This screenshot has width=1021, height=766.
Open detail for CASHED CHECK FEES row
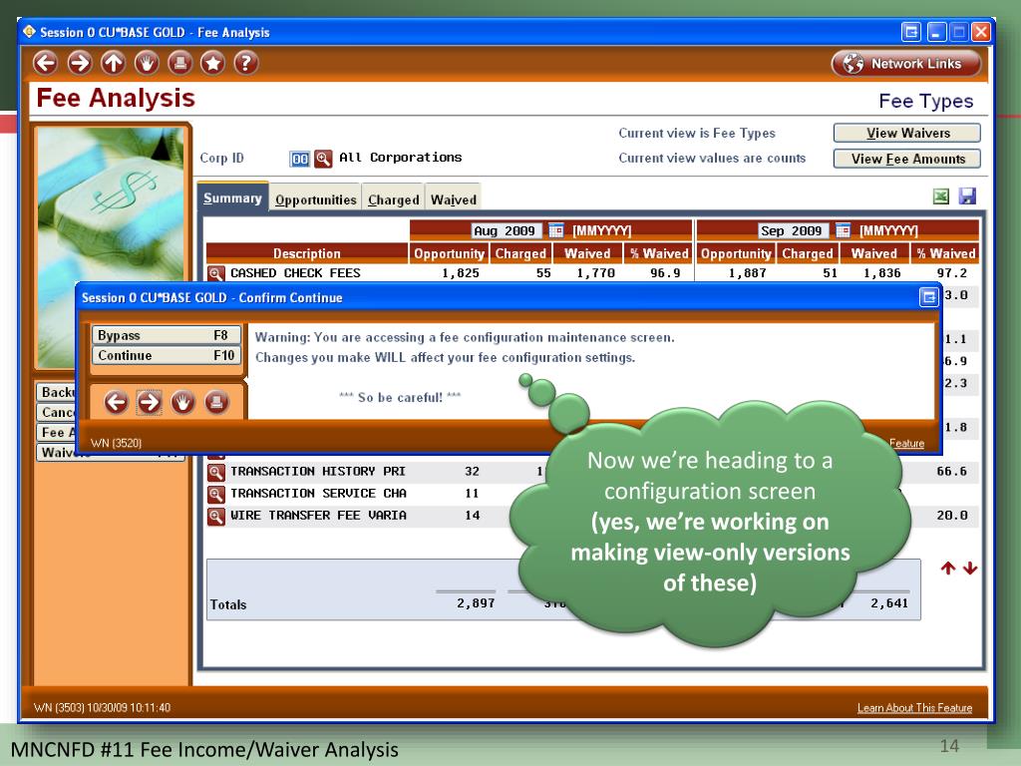pyautogui.click(x=216, y=273)
